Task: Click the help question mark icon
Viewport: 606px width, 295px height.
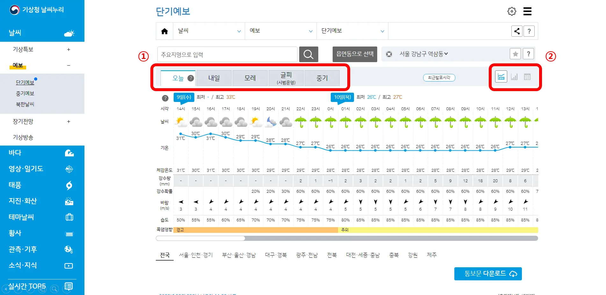Action: click(529, 31)
